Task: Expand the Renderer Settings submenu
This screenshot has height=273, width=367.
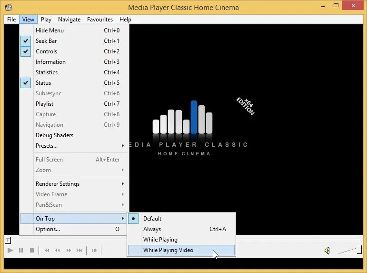Action: click(x=75, y=184)
